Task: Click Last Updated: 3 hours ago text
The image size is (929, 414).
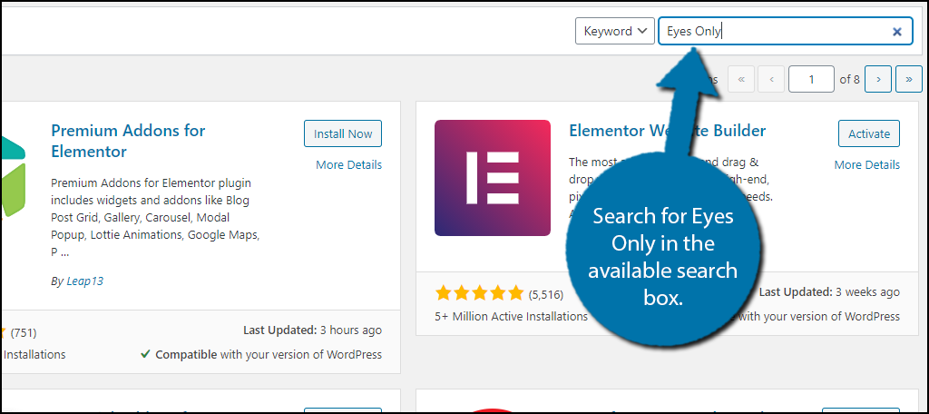Action: pyautogui.click(x=312, y=330)
